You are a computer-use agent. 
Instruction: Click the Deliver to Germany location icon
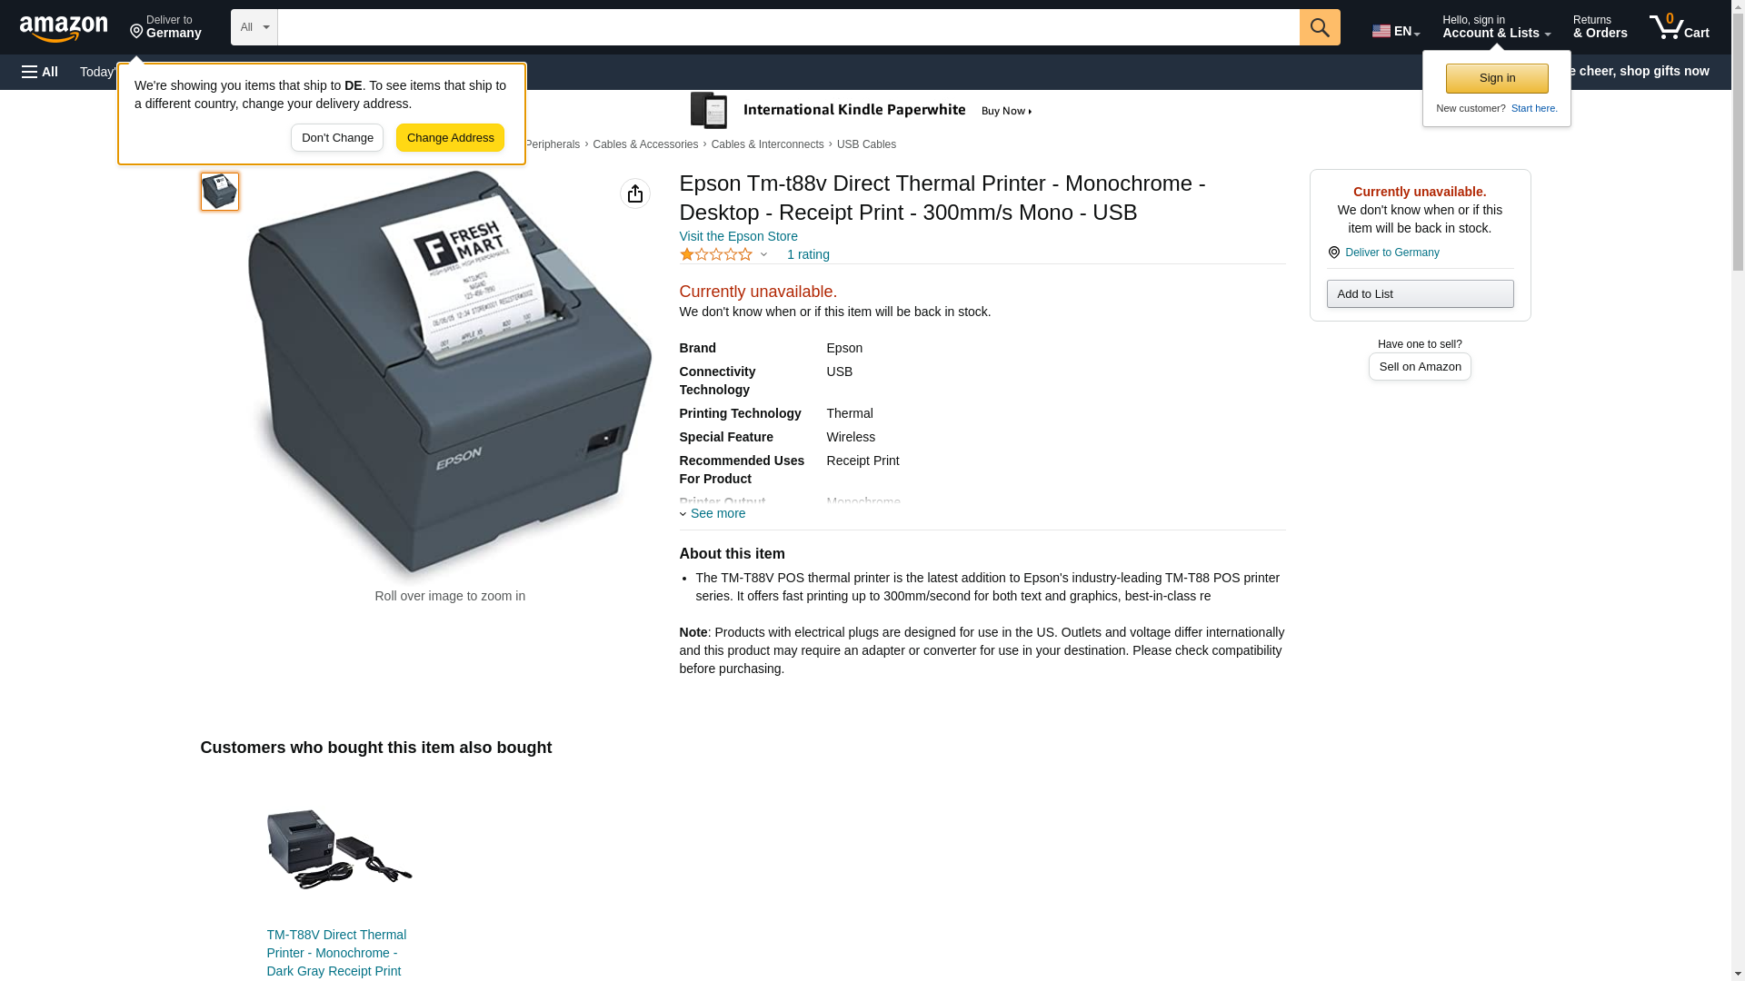coord(1333,253)
